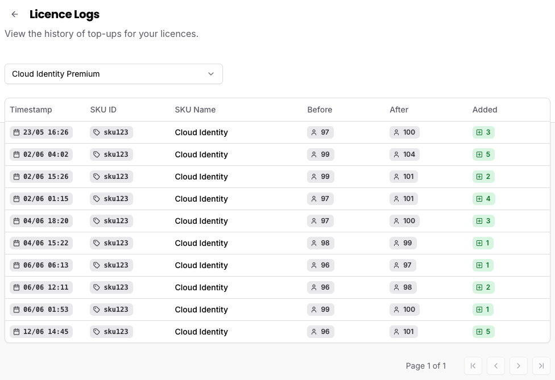Jump to the first page with the skip-back control
The width and height of the screenshot is (555, 380).
pyautogui.click(x=473, y=366)
